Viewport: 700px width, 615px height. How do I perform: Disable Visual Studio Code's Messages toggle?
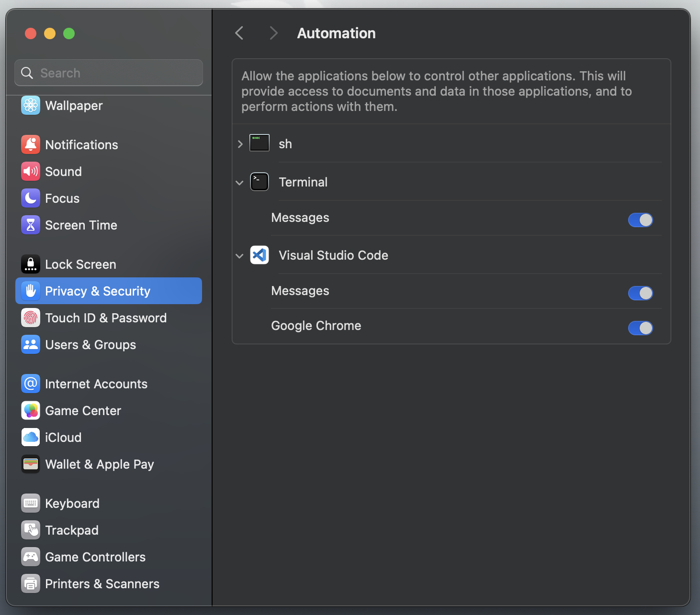(641, 293)
